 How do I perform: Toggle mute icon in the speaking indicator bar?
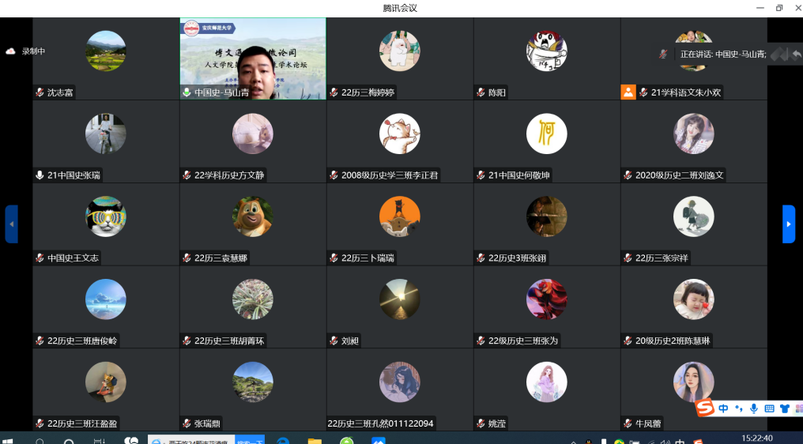(x=663, y=54)
